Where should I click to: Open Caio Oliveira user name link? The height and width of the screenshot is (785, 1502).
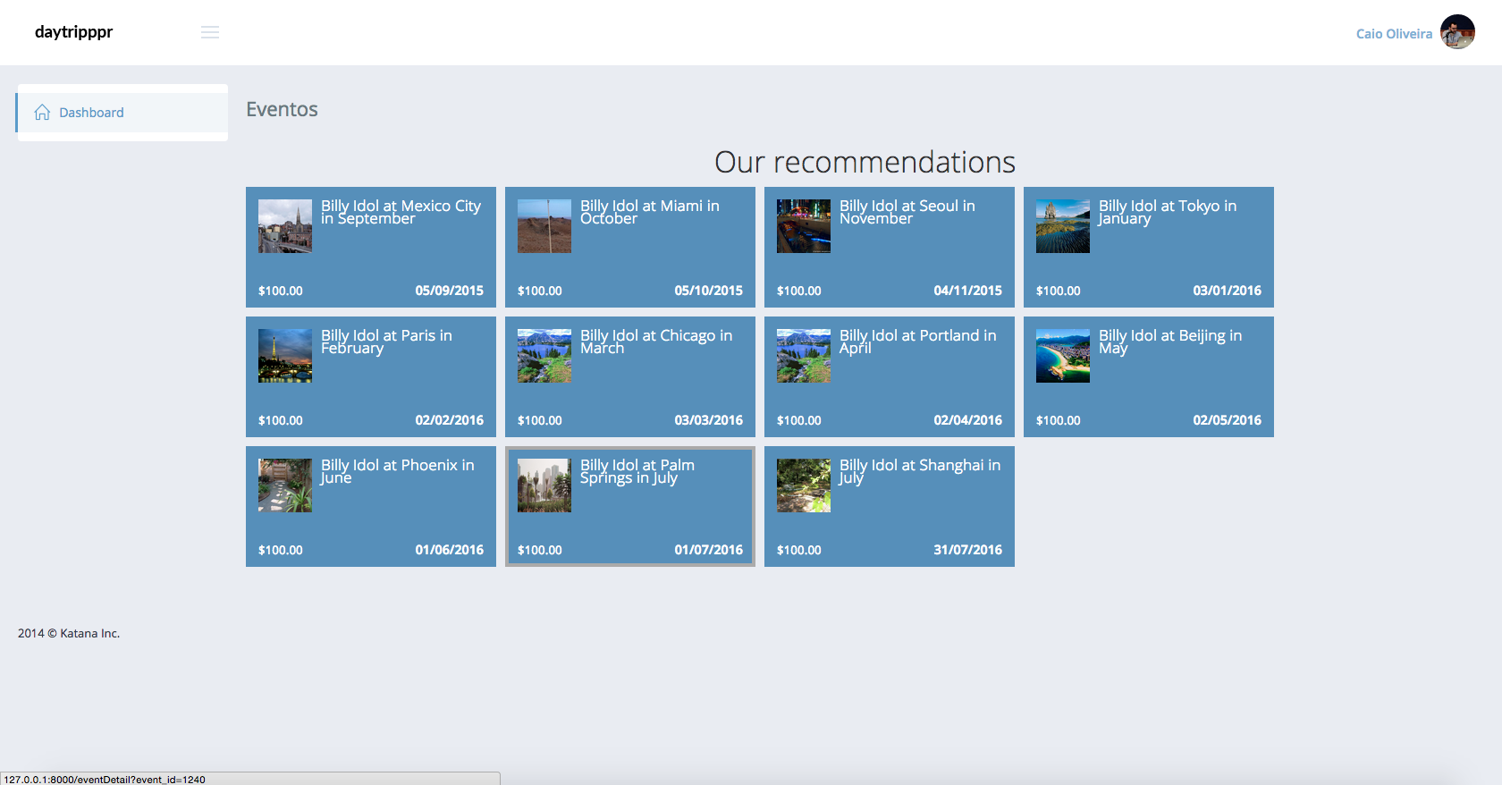pyautogui.click(x=1394, y=34)
